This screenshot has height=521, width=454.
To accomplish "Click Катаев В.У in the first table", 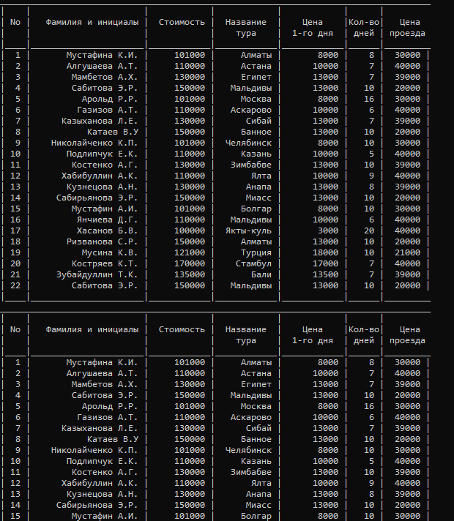I will 113,132.
